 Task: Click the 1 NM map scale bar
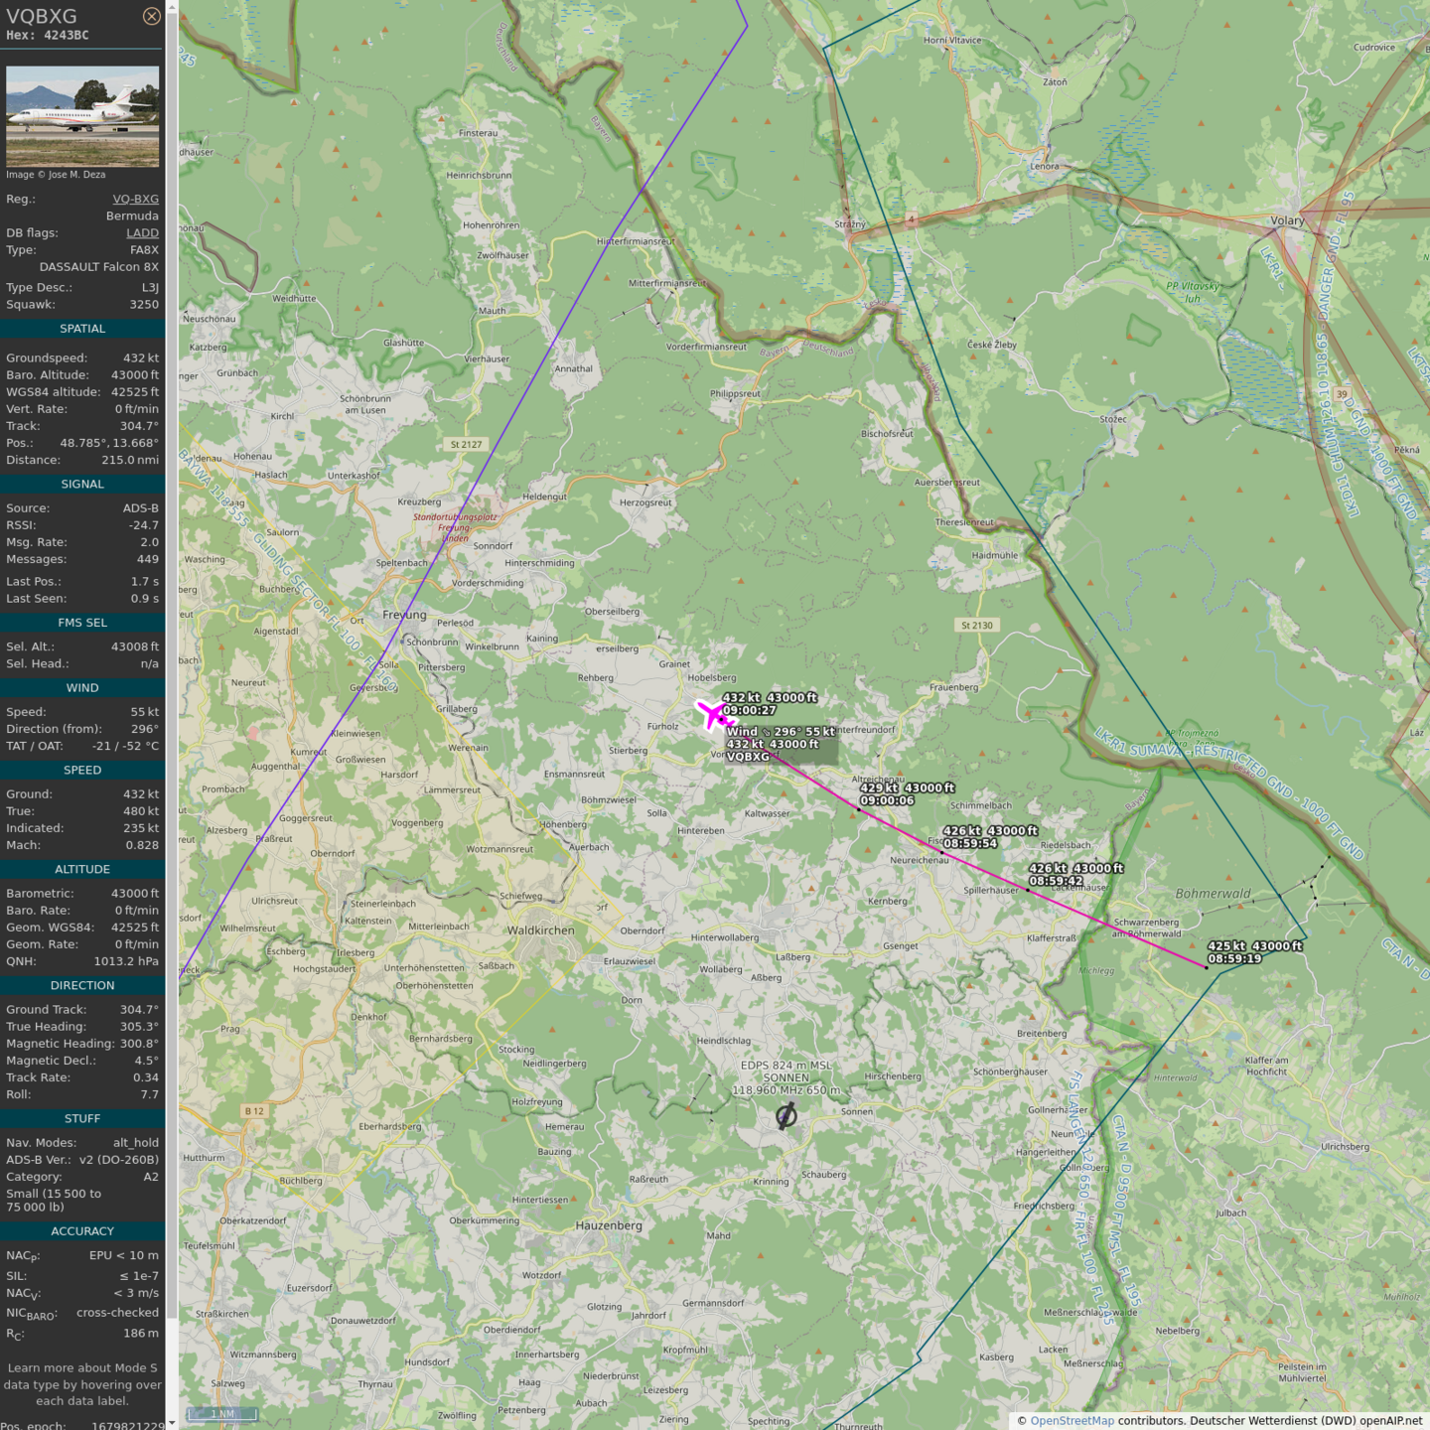222,1414
